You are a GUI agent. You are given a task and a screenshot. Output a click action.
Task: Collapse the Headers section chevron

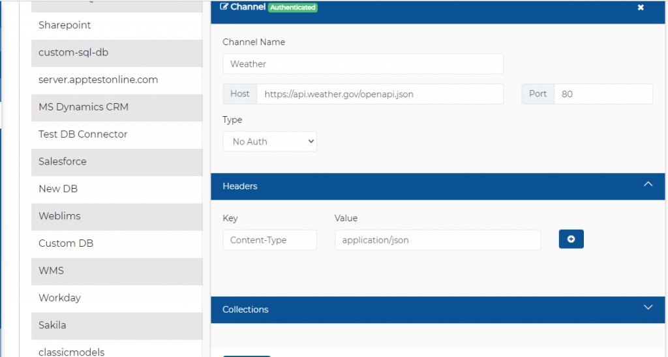[648, 185]
